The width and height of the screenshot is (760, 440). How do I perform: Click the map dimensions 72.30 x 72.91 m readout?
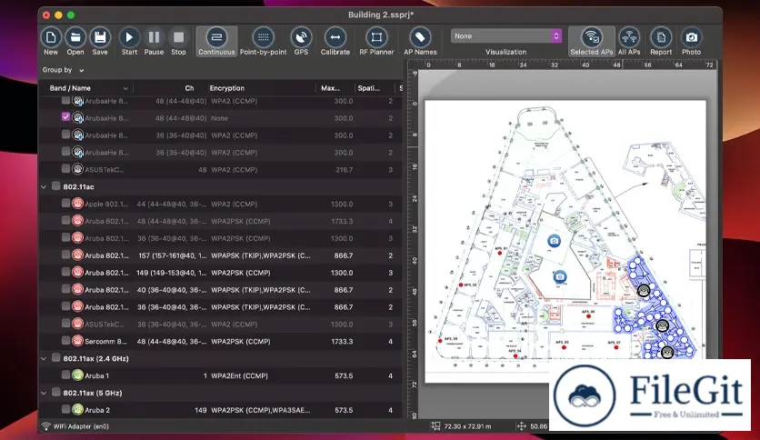tap(467, 426)
